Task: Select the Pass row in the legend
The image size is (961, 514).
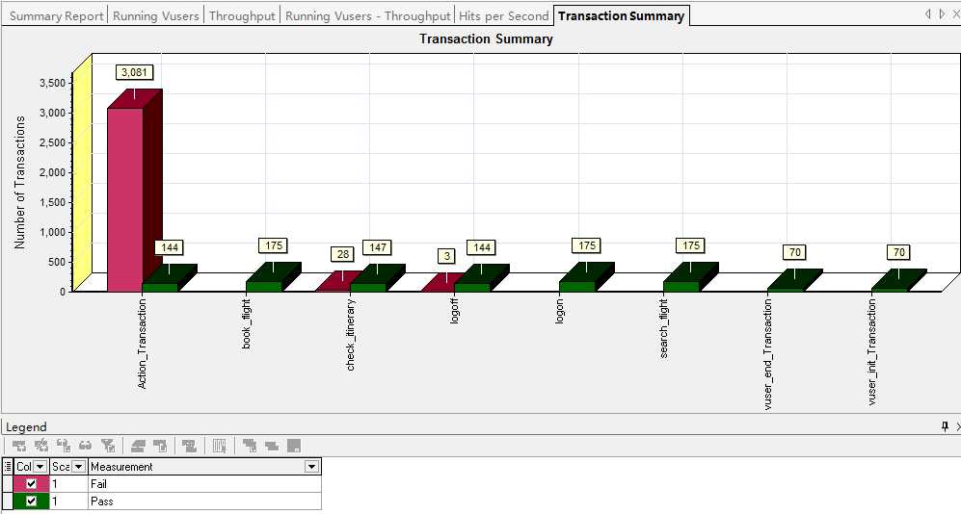Action: (x=162, y=501)
